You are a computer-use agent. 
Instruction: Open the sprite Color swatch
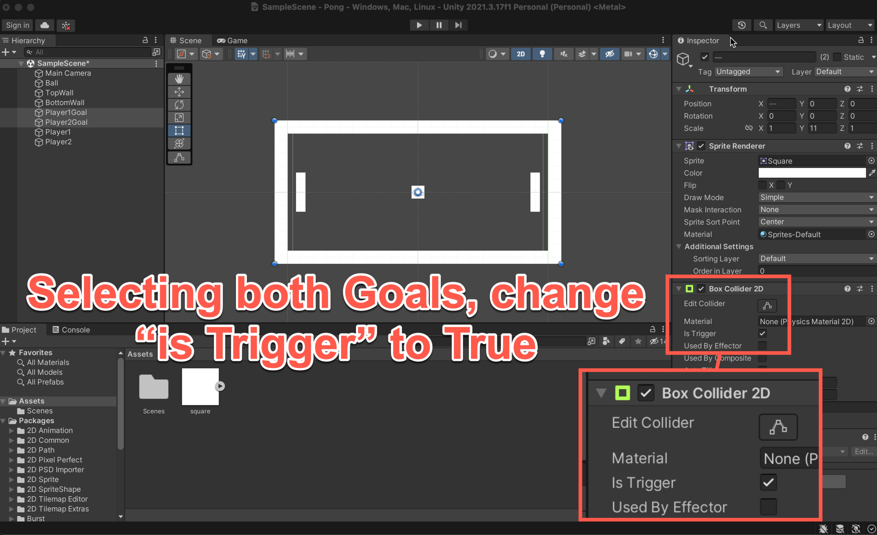click(x=812, y=173)
